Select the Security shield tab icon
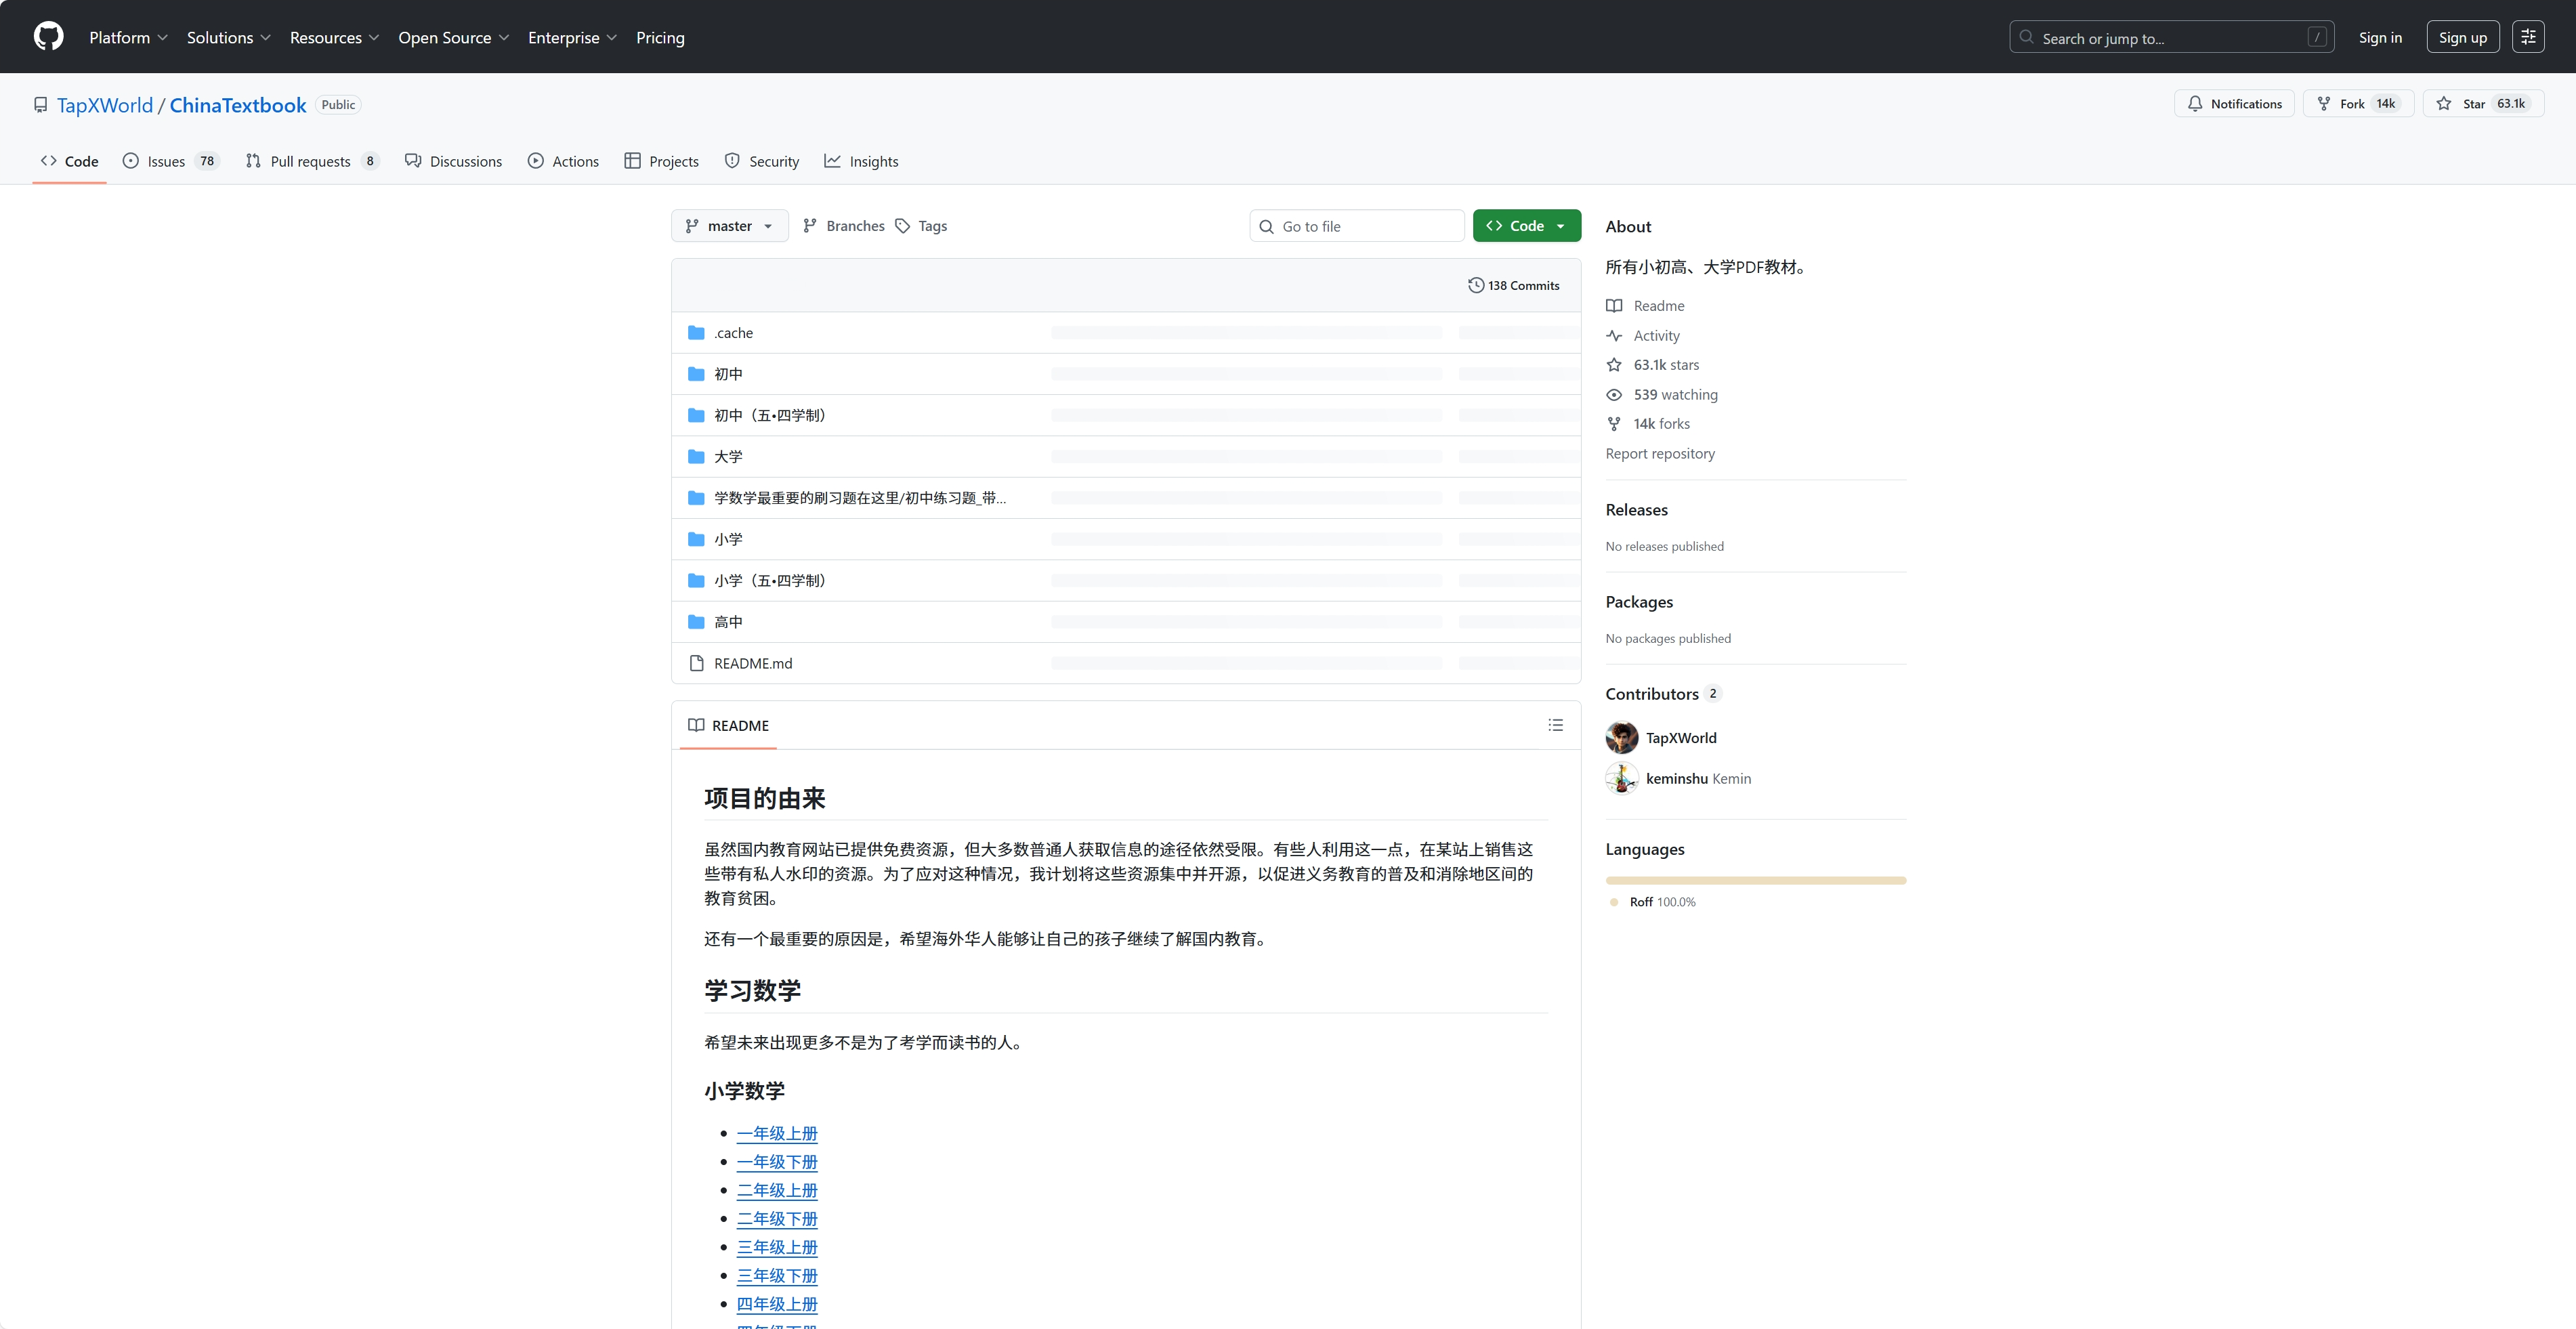 [731, 160]
